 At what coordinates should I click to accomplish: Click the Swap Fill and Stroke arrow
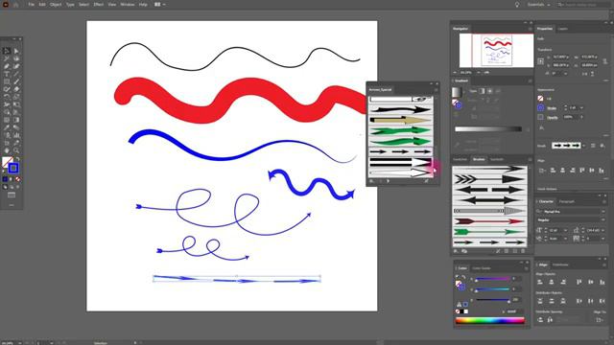17,159
